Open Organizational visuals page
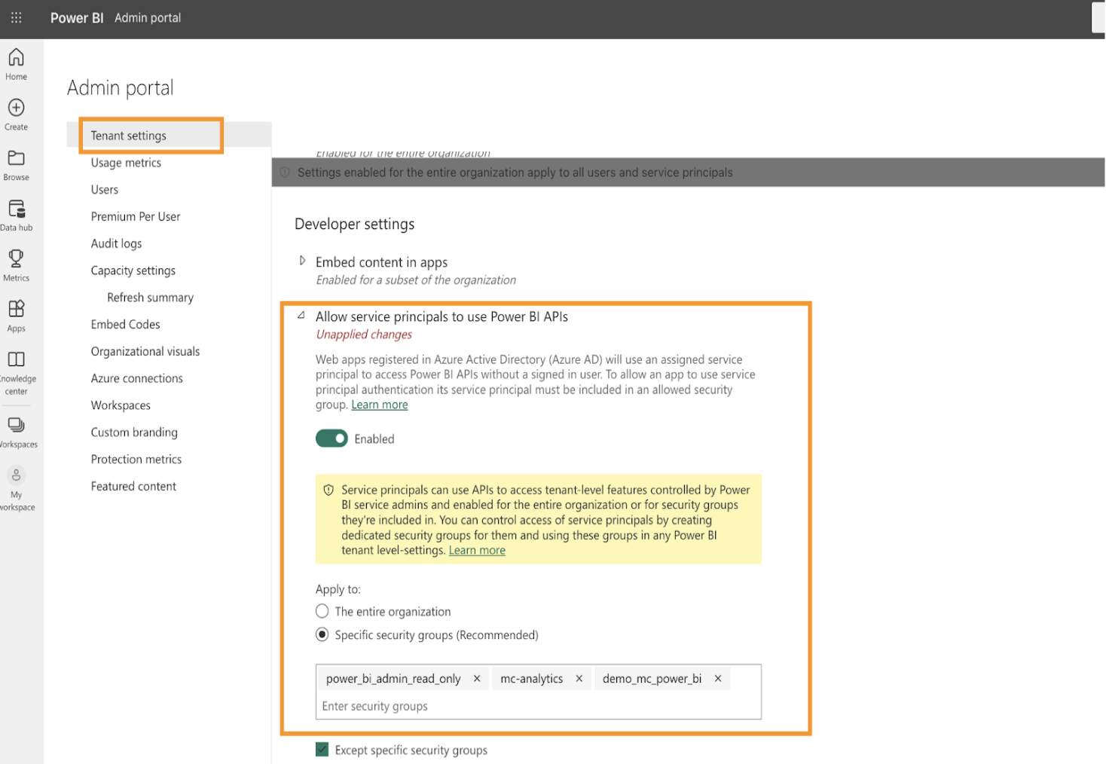1106x764 pixels. point(145,352)
